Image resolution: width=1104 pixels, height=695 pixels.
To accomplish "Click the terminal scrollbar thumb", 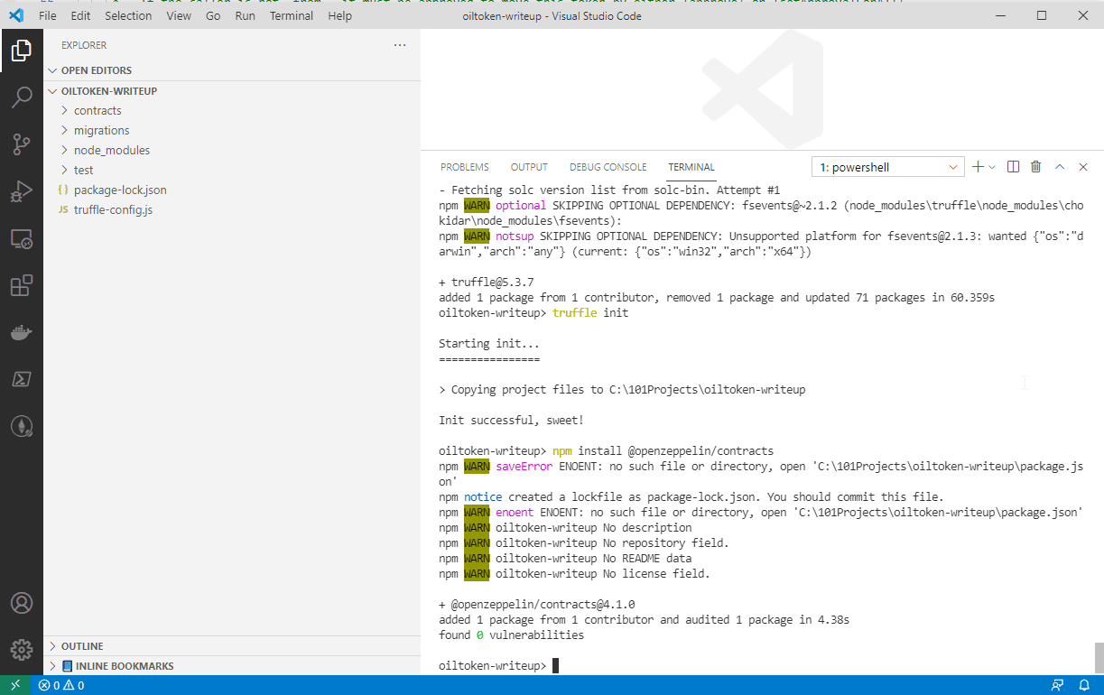I will (1099, 657).
